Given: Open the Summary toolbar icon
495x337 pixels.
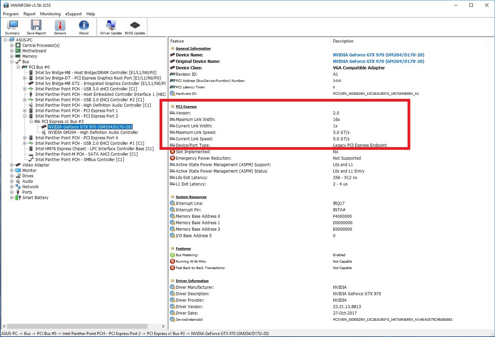Looking at the screenshot, I should [x=12, y=25].
